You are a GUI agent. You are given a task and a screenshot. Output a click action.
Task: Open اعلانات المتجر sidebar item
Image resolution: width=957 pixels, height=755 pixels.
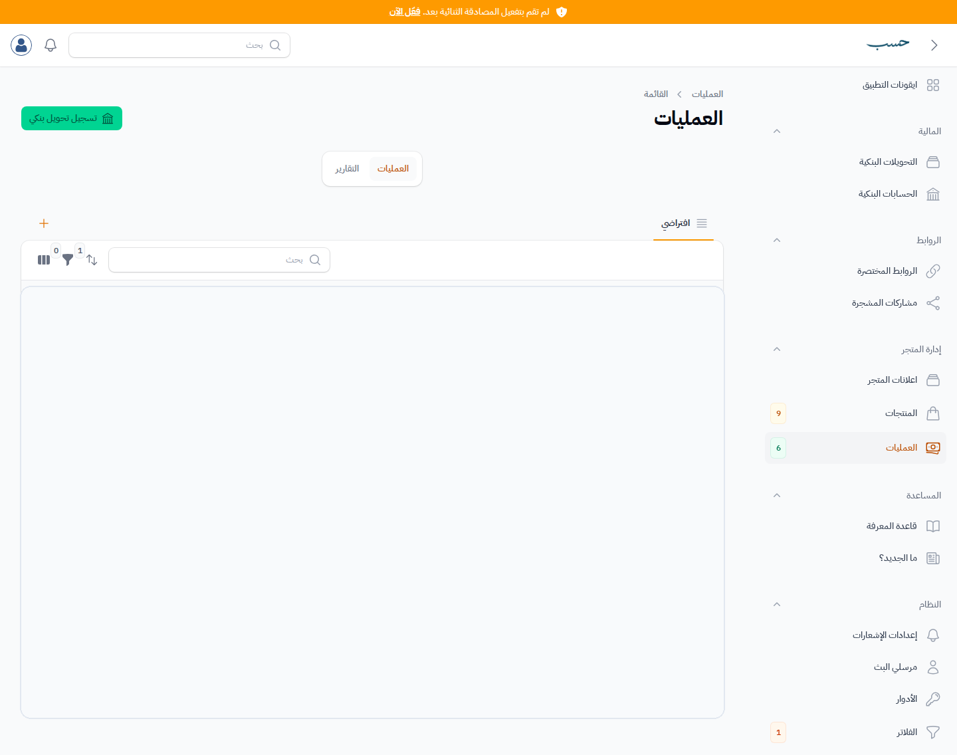[x=855, y=380]
